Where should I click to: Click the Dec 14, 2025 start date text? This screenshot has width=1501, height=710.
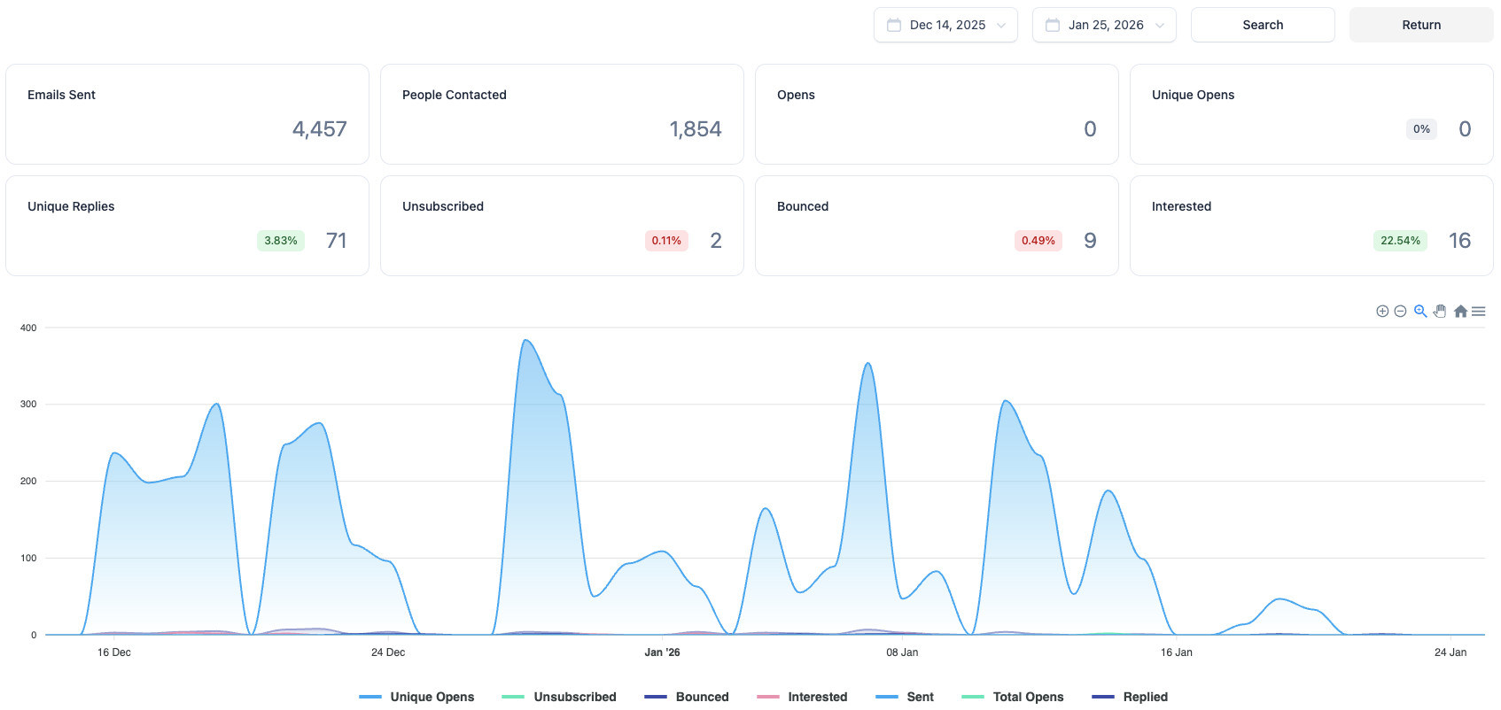click(x=947, y=25)
